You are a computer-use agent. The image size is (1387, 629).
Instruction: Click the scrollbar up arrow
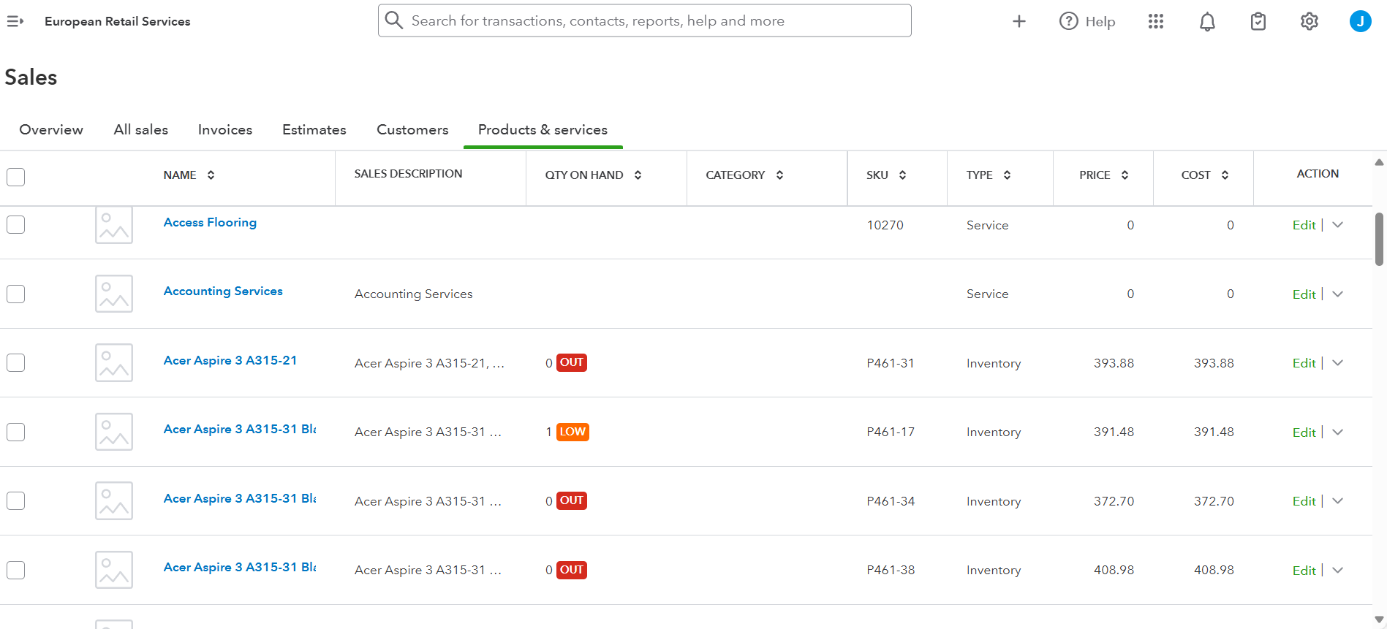pos(1379,162)
